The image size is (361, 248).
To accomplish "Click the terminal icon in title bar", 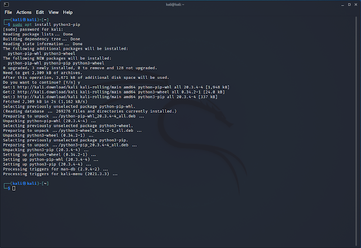I will pyautogui.click(x=6, y=5).
